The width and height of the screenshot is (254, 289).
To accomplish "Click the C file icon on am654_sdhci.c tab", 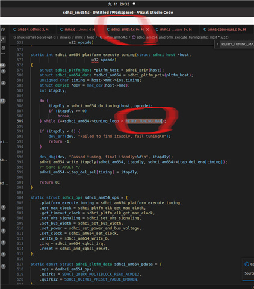I will 14,30.
